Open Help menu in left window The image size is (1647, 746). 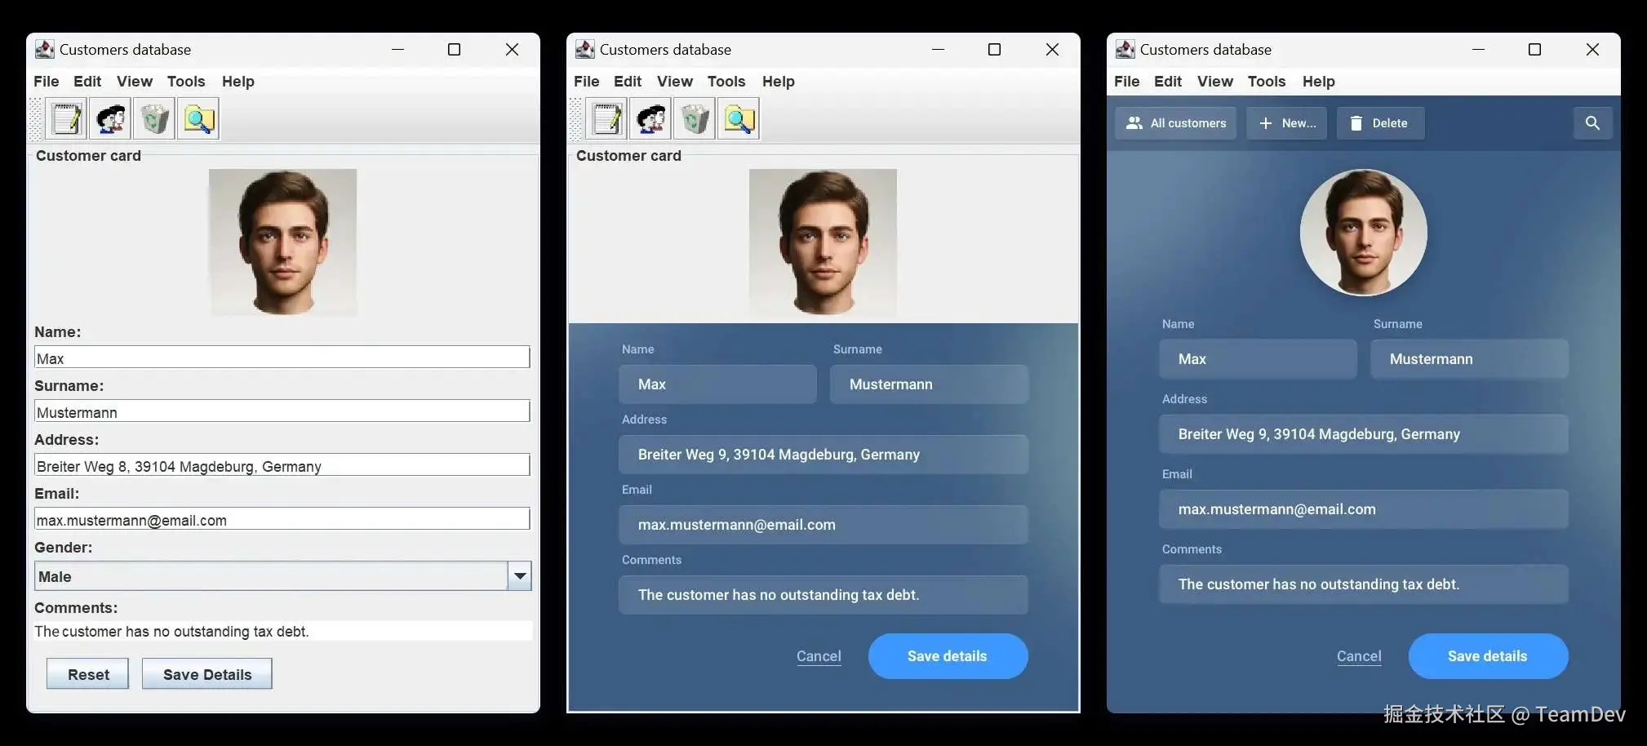pyautogui.click(x=238, y=82)
